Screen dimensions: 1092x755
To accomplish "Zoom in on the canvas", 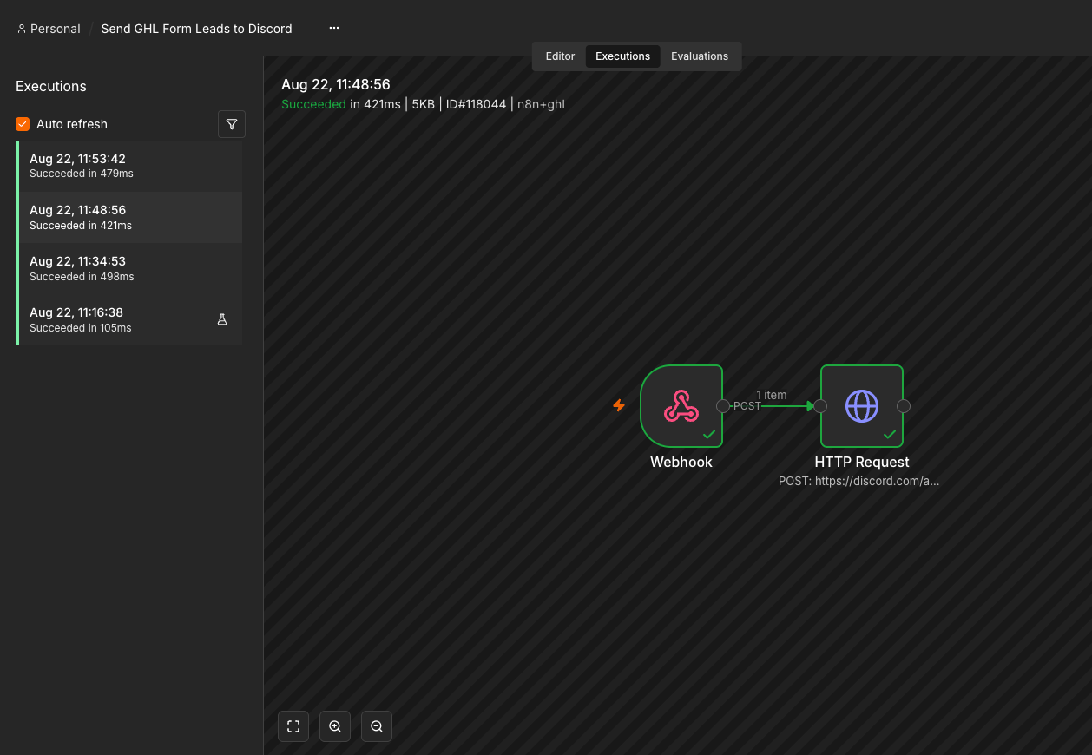I will coord(335,726).
